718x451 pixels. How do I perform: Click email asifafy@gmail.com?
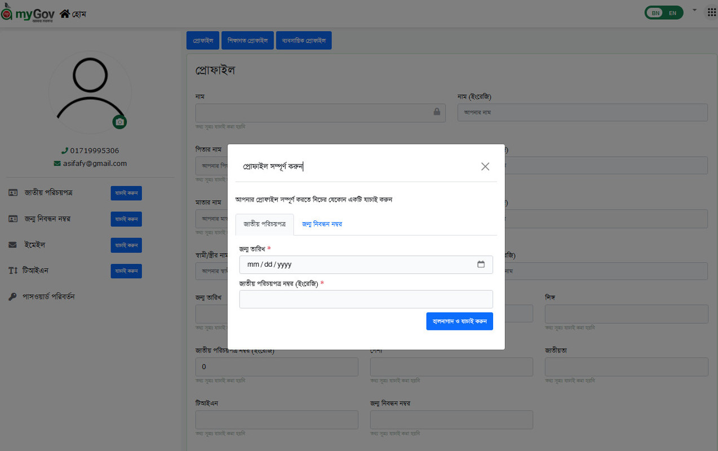coord(95,163)
